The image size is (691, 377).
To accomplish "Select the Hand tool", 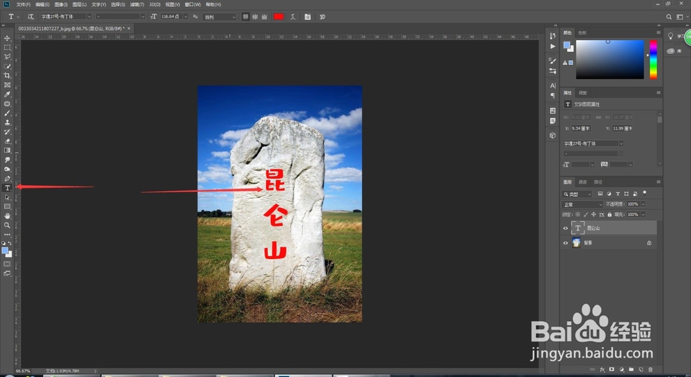I will 7,216.
